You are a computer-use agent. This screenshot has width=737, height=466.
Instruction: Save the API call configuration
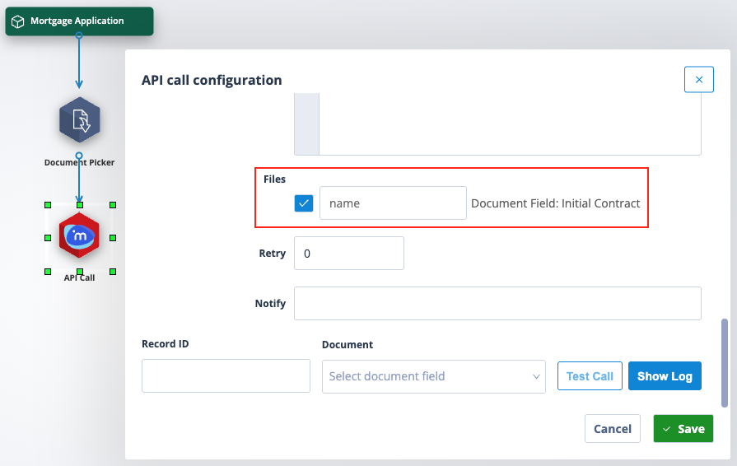click(683, 428)
